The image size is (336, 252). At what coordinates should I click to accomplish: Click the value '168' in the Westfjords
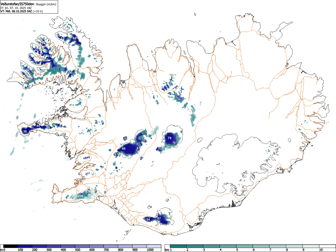30,78
